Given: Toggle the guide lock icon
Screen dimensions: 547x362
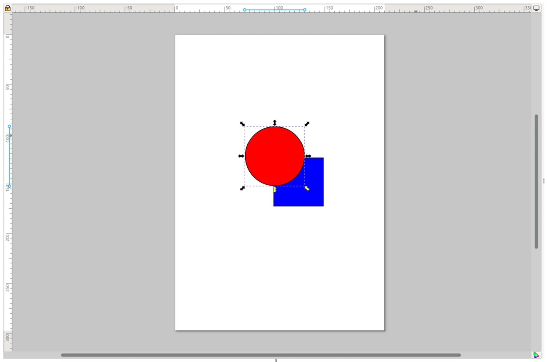Looking at the screenshot, I should [8, 8].
